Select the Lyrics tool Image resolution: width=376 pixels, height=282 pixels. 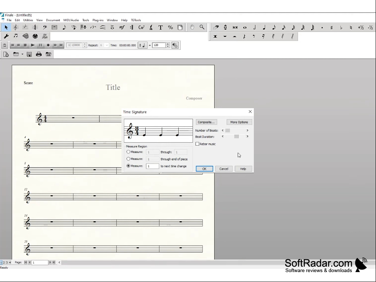point(151,28)
